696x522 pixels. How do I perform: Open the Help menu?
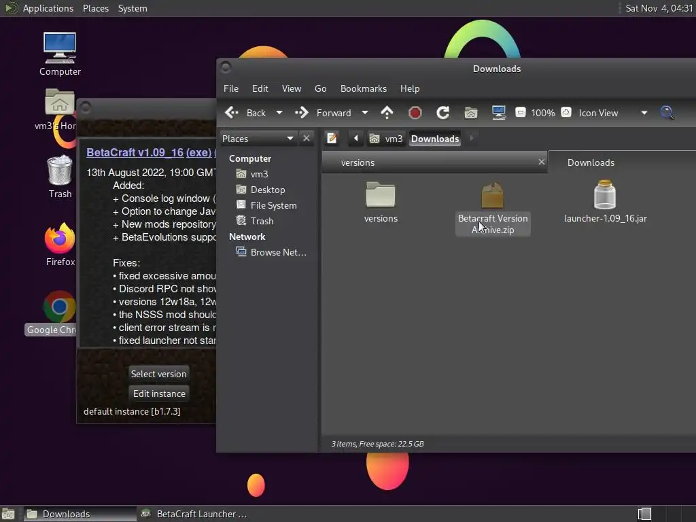[410, 88]
